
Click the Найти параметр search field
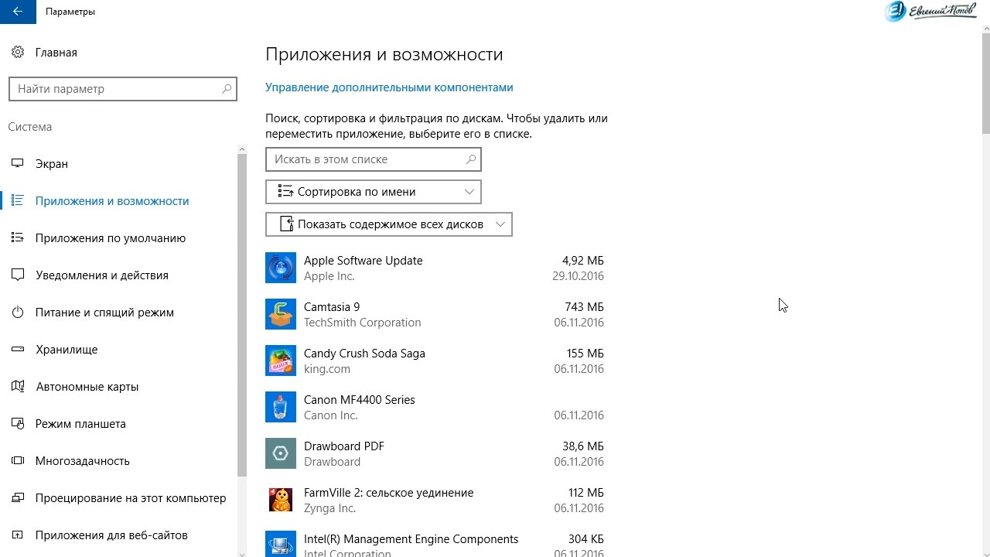point(123,89)
